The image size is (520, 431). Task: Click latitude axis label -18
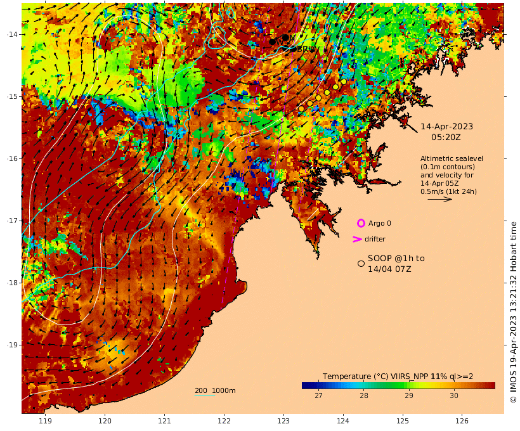(12, 283)
